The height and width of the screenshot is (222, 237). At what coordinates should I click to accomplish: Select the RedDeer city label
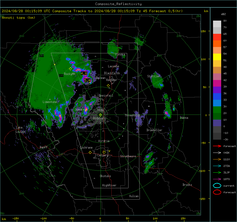112,80
